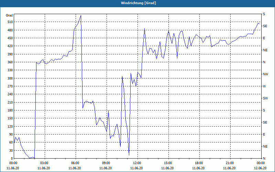Select the 11.06.20 date under 18:00
275x172 pixels.
198,168
